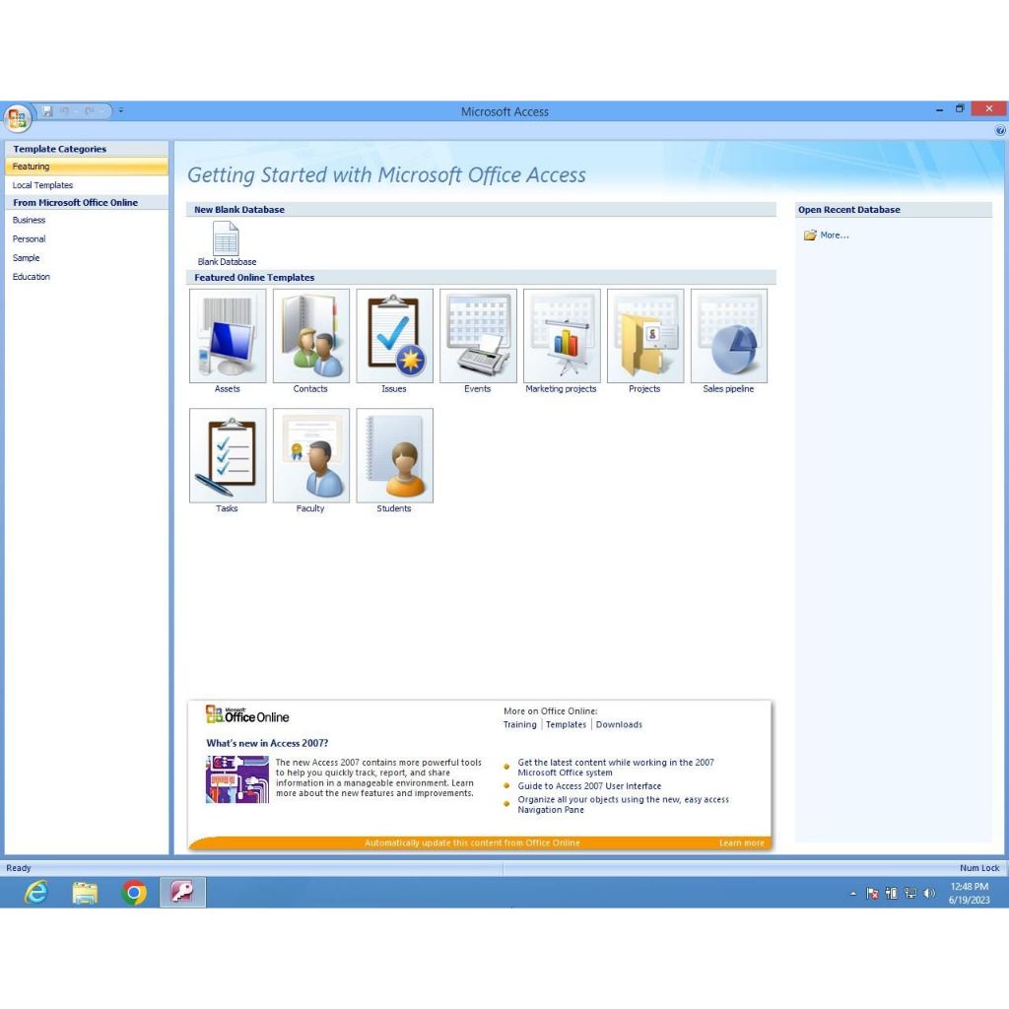This screenshot has width=1009, height=1009.
Task: Click the What's new in Access 2007 heading
Action: [x=267, y=743]
